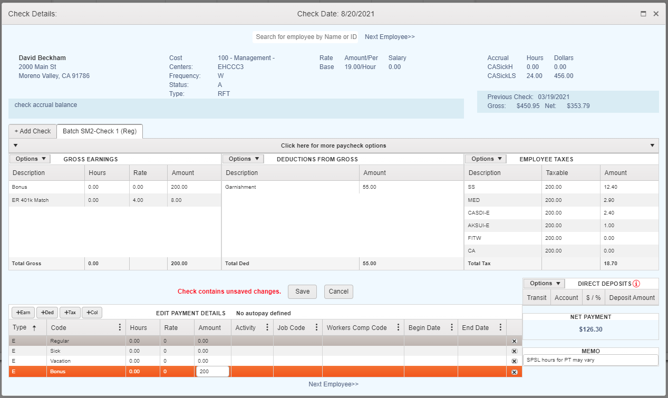Image resolution: width=668 pixels, height=398 pixels.
Task: Open the Activity column three-dot menu
Action: [267, 327]
